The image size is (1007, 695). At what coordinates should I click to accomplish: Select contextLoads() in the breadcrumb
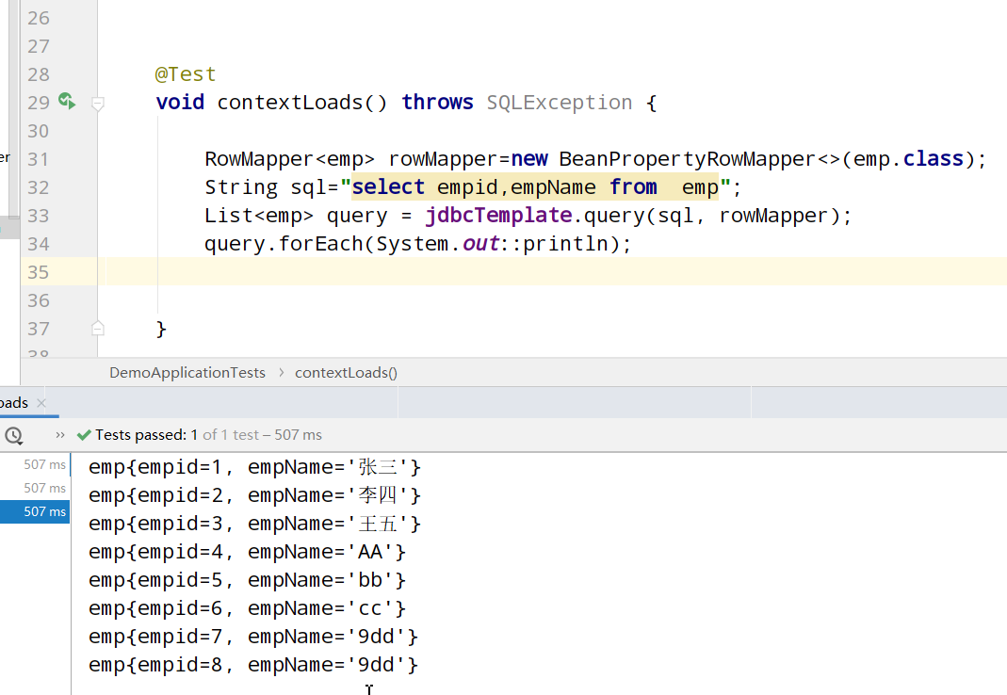346,373
